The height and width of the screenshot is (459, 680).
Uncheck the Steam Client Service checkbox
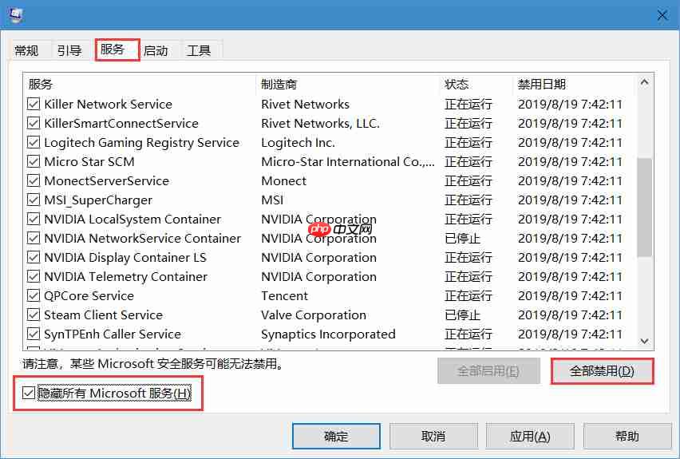(34, 315)
